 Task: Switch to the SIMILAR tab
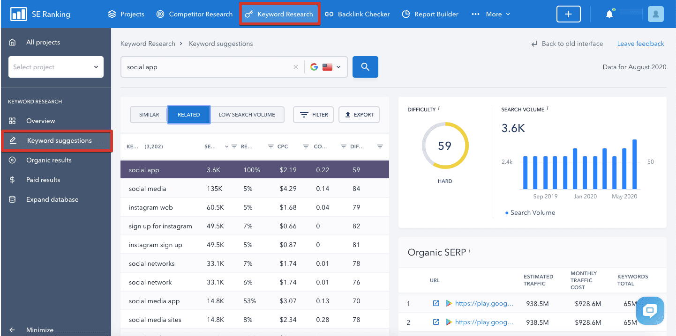[149, 115]
